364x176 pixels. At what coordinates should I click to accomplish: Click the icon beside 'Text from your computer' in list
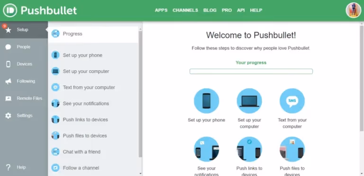(55, 87)
